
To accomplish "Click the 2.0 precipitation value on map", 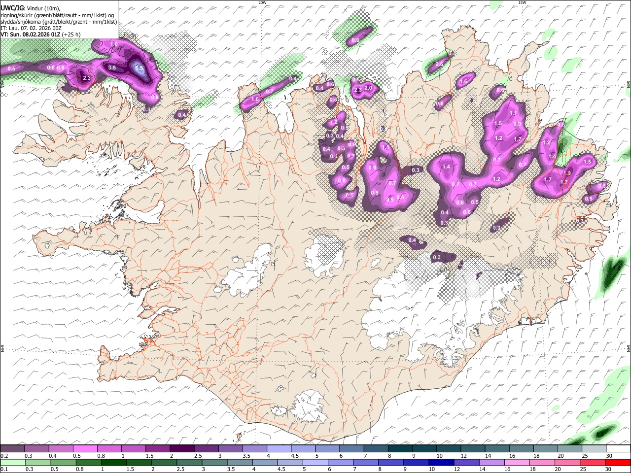I will pyautogui.click(x=368, y=88).
